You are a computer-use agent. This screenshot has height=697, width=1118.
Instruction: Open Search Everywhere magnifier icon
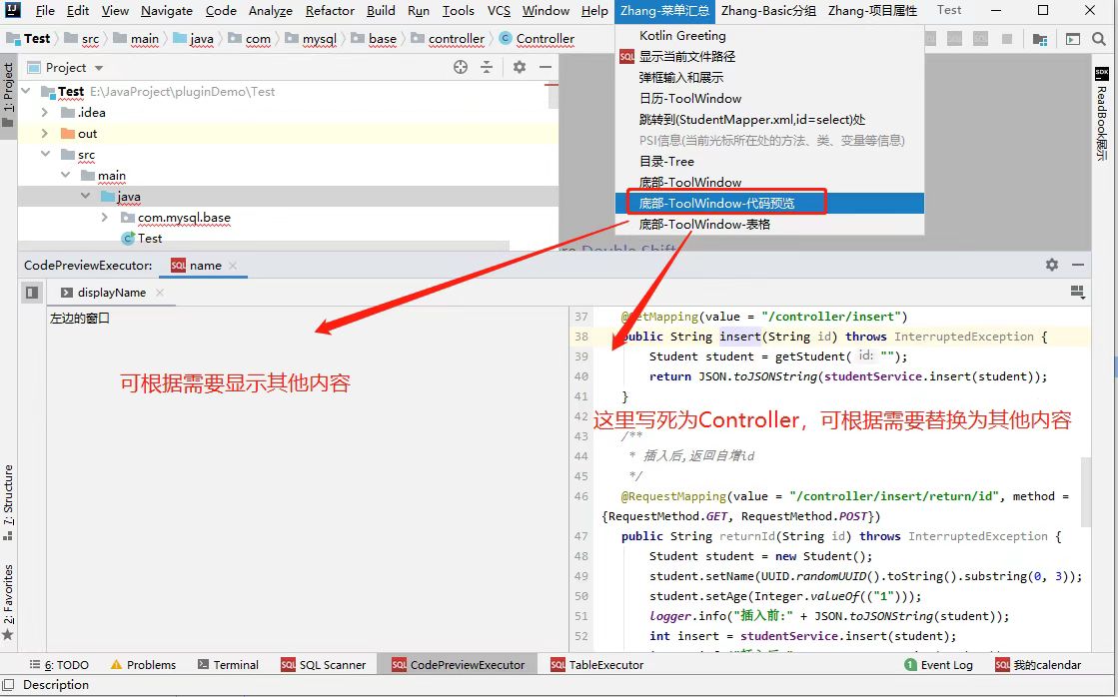(1099, 39)
